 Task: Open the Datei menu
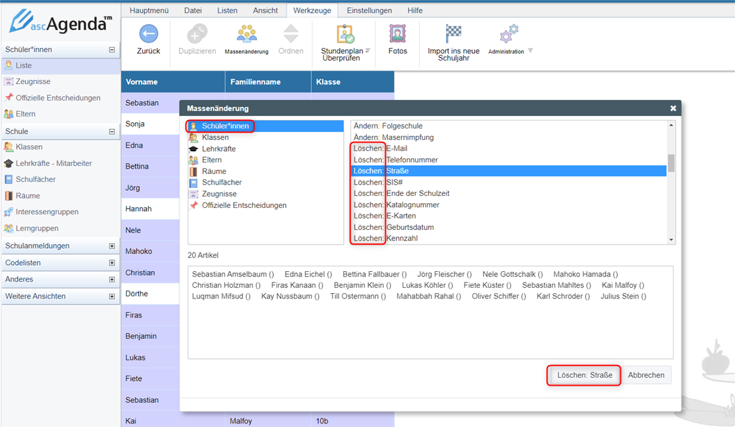(193, 10)
